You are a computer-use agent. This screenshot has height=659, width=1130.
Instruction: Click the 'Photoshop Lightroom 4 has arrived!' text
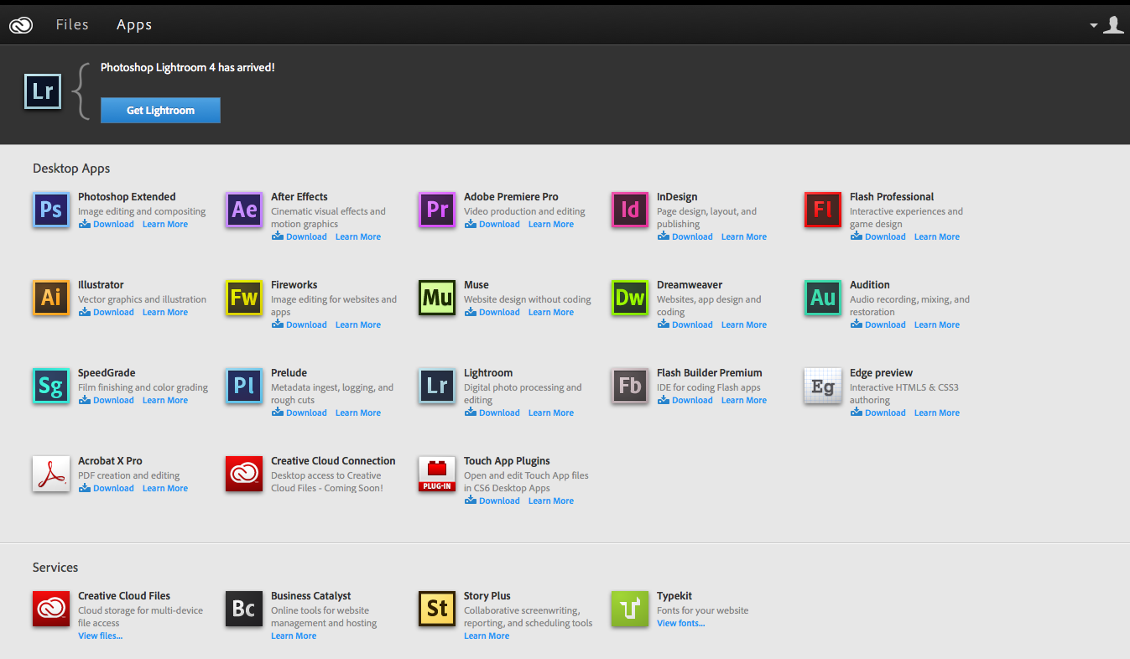tap(188, 67)
